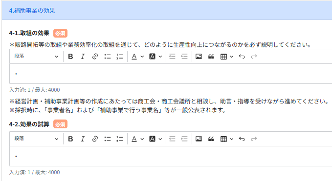Image resolution: width=332 pixels, height=181 pixels.
Task: Undo last change in 4-2 効果の試算 editor
Action: 242,139
